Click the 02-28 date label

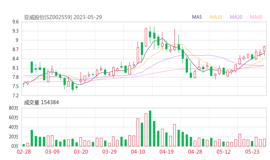click(x=24, y=152)
